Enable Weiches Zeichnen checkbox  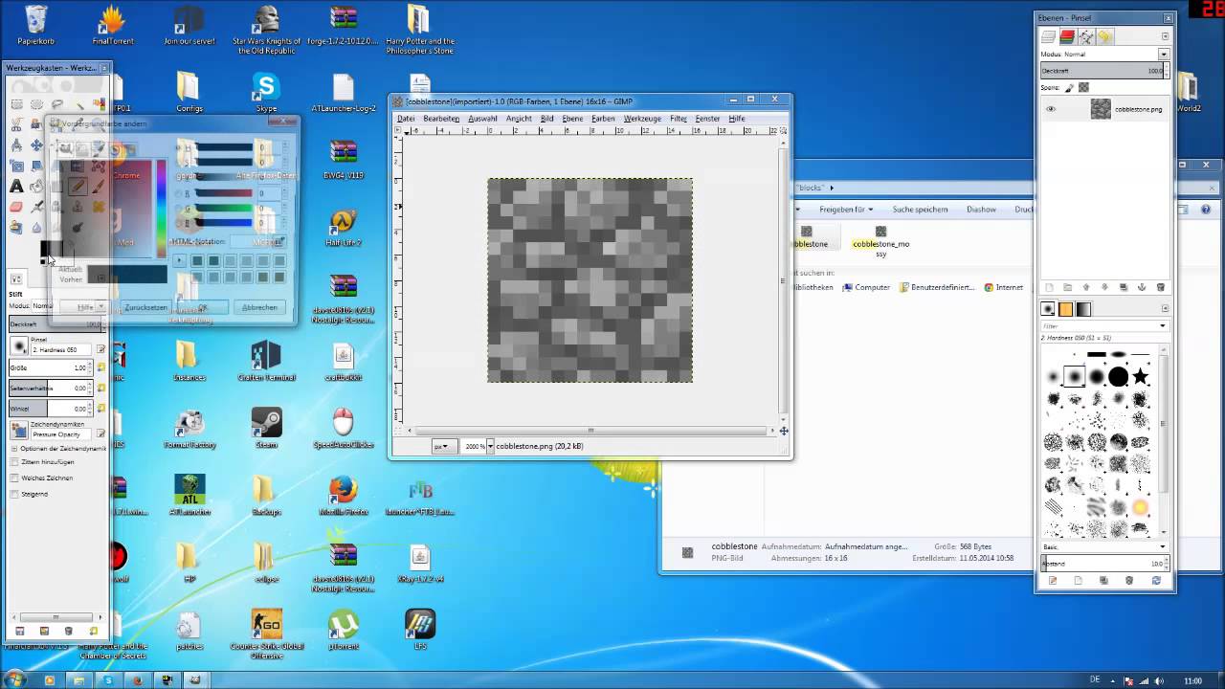pos(14,478)
